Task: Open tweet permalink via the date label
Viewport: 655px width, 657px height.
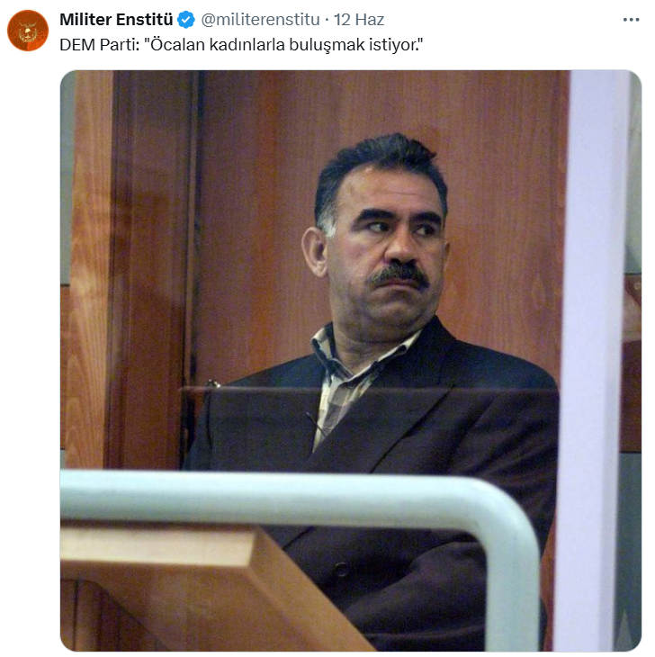Action: click(x=359, y=20)
